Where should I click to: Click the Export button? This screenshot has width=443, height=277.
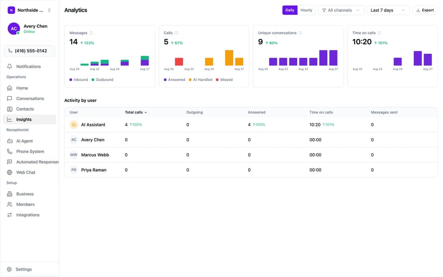tap(425, 10)
